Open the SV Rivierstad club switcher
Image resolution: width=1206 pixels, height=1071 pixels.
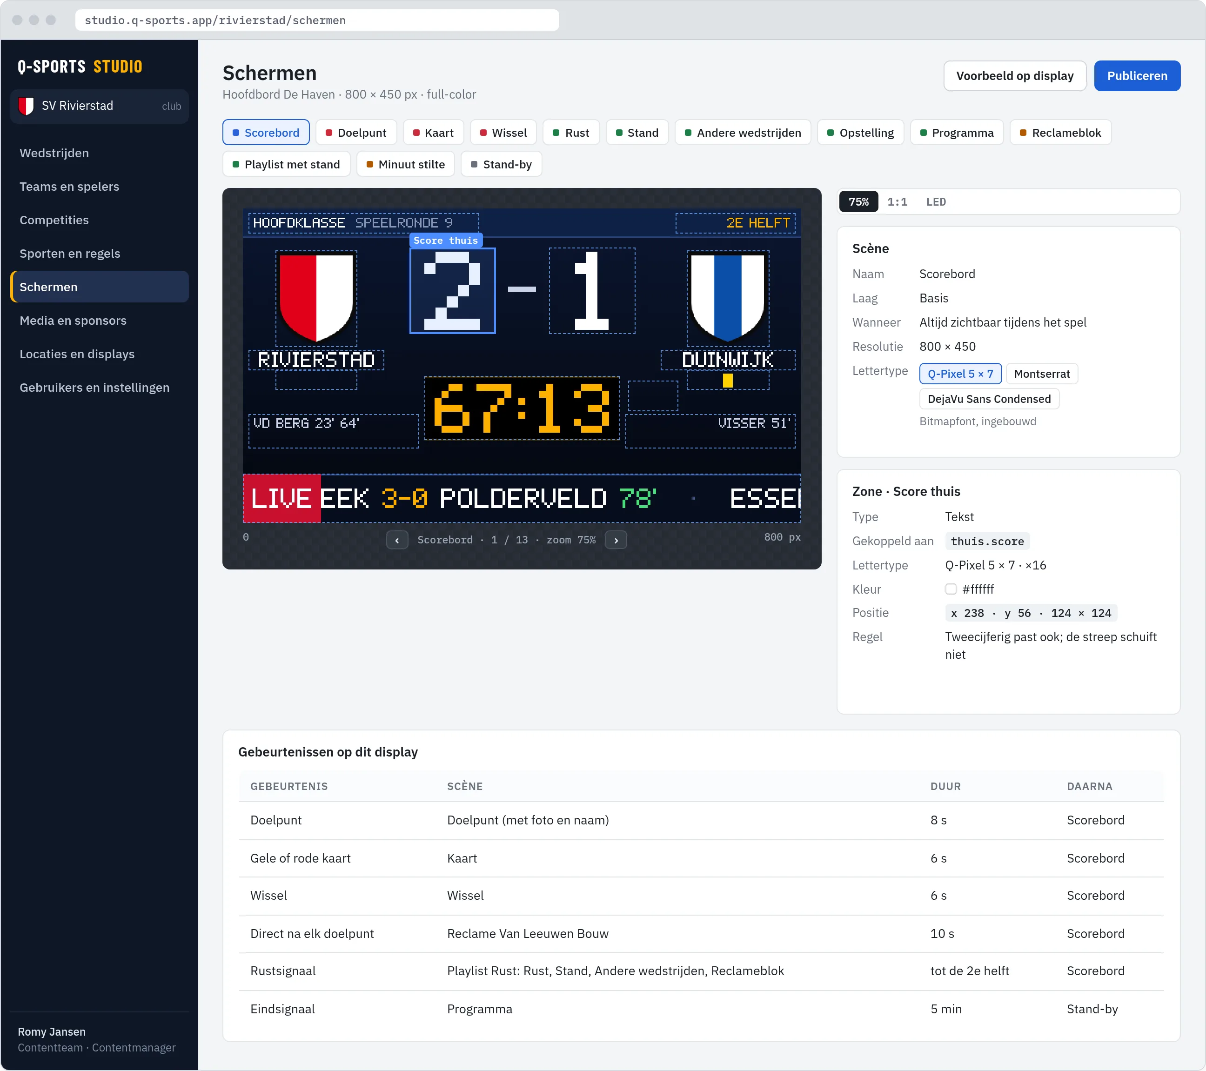[x=100, y=106]
